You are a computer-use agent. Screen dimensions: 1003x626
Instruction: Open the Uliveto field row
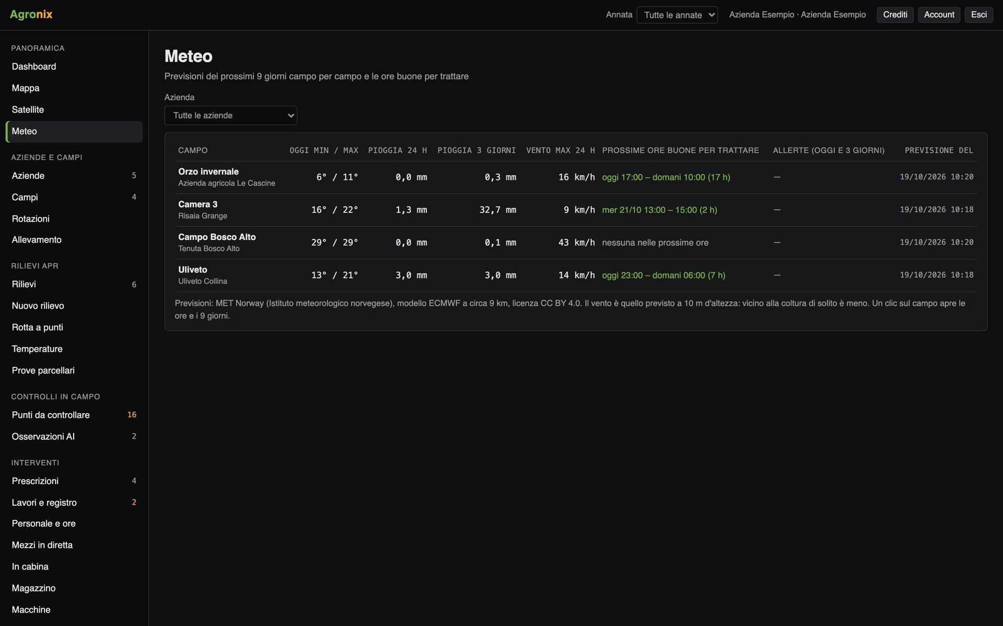(576, 275)
